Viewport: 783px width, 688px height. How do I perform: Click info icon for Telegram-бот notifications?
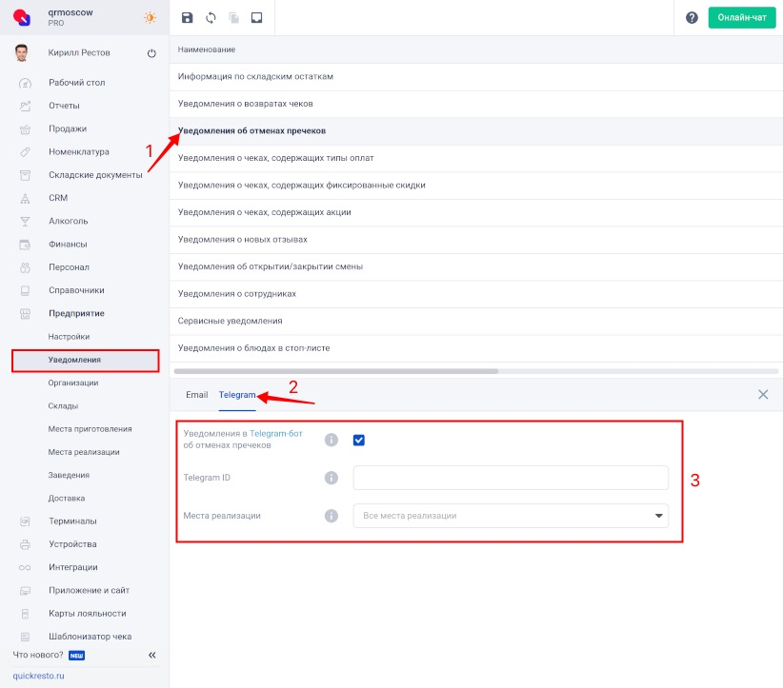(331, 440)
